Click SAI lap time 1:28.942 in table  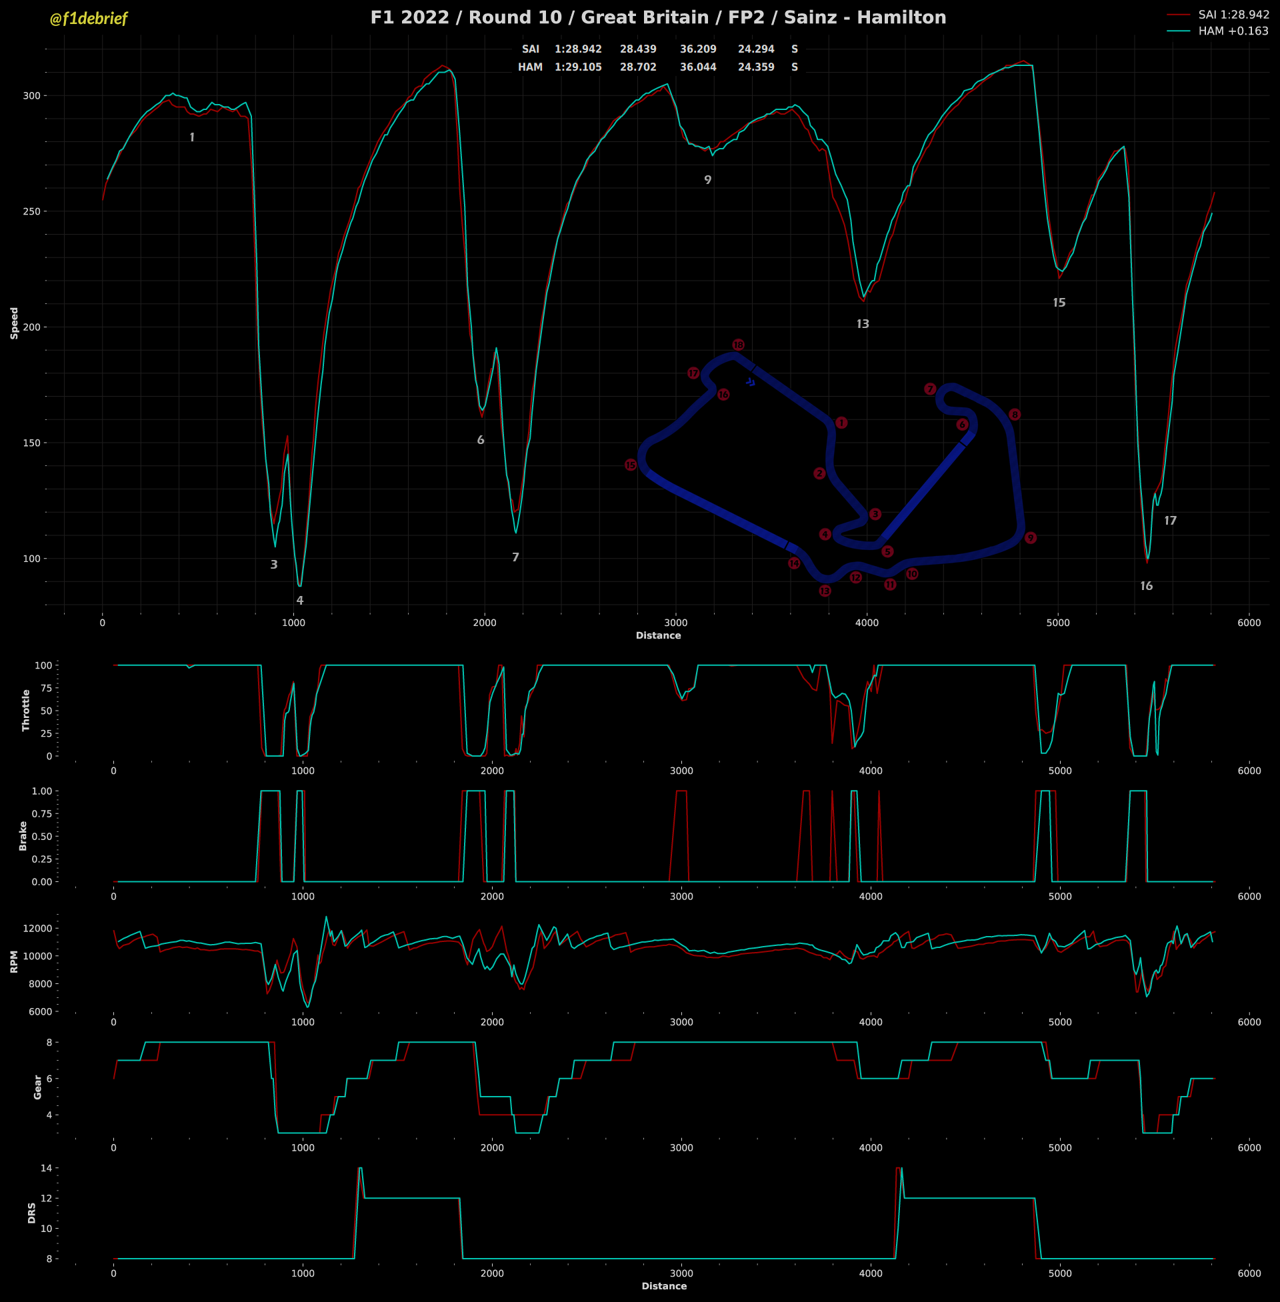[x=577, y=49]
